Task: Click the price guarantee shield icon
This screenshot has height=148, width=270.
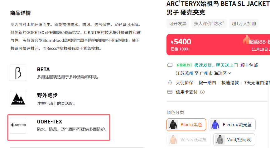Action: click(x=170, y=83)
